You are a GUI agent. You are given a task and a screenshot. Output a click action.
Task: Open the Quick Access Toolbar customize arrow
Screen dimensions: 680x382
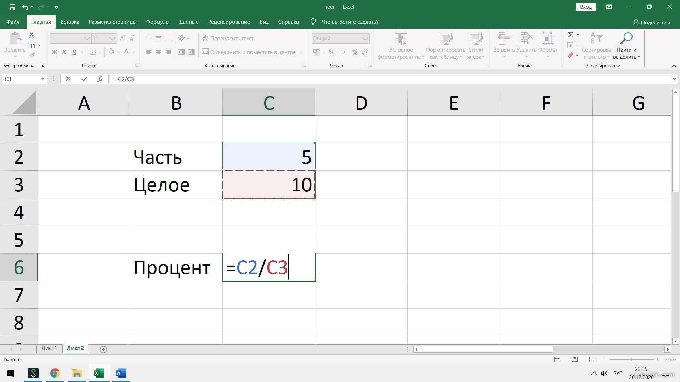[x=56, y=7]
